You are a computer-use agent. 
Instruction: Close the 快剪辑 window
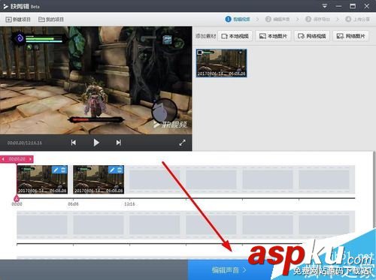pos(367,6)
